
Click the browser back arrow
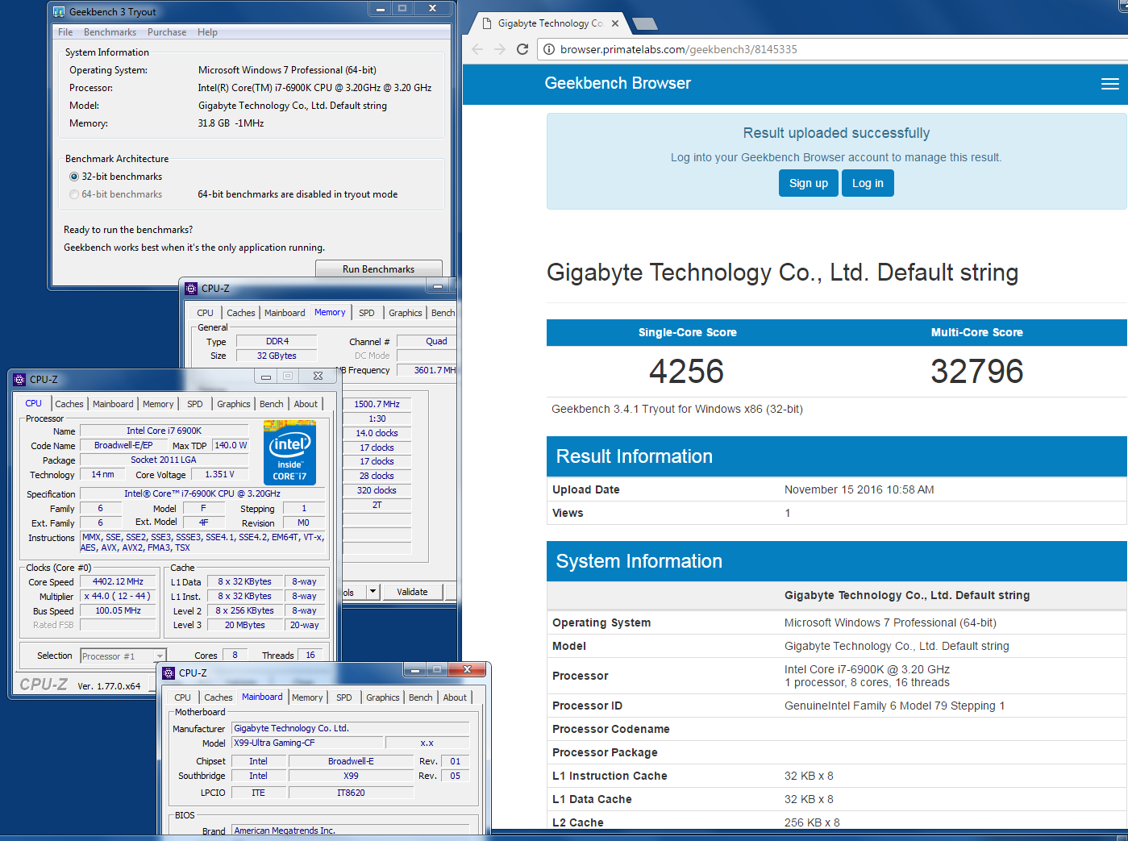coord(477,49)
